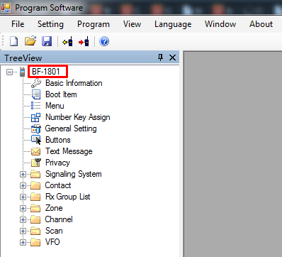
Task: Click the Text Message envelope icon
Action: click(36, 151)
